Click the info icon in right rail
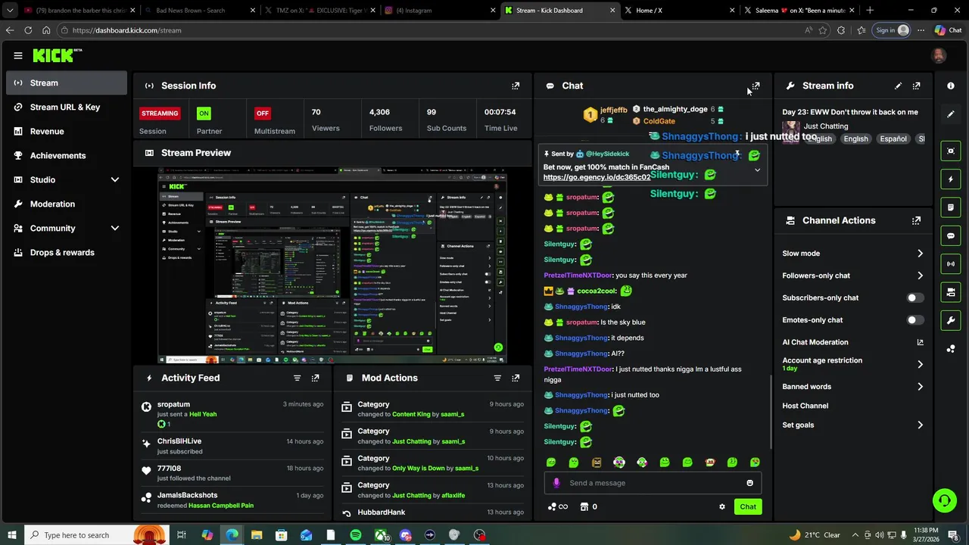The image size is (969, 545). click(951, 86)
